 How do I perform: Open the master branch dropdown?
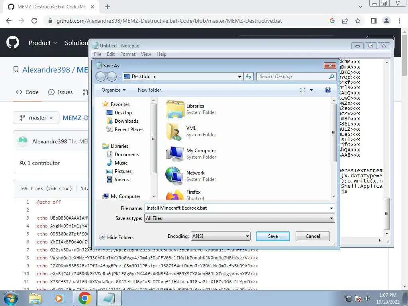pyautogui.click(x=36, y=118)
